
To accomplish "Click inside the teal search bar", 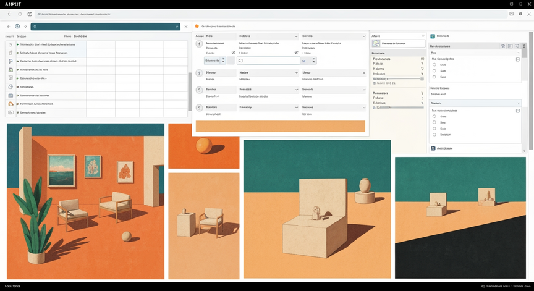I will pos(105,27).
